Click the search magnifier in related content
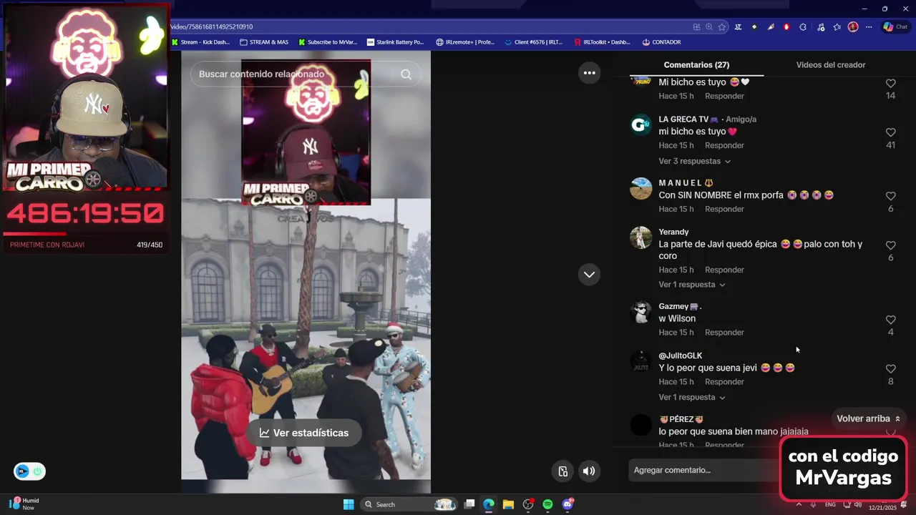 coord(406,74)
